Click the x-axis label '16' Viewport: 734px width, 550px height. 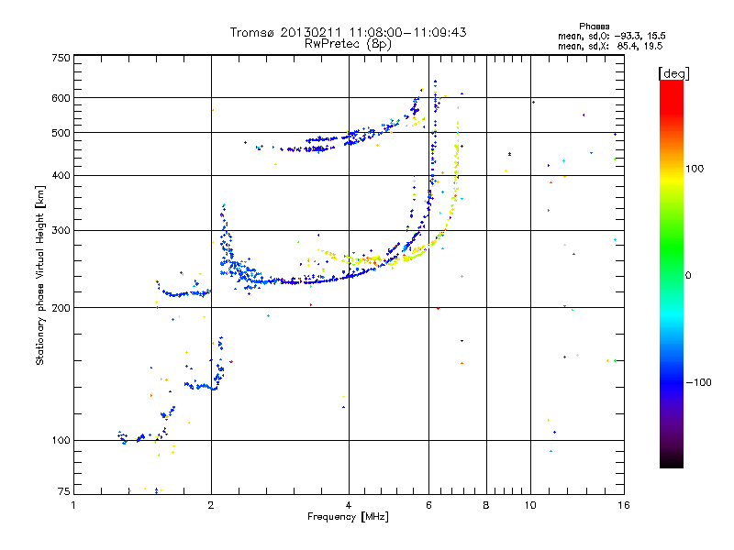(624, 505)
